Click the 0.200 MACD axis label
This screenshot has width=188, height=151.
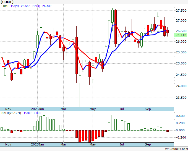[x=180, y=123]
